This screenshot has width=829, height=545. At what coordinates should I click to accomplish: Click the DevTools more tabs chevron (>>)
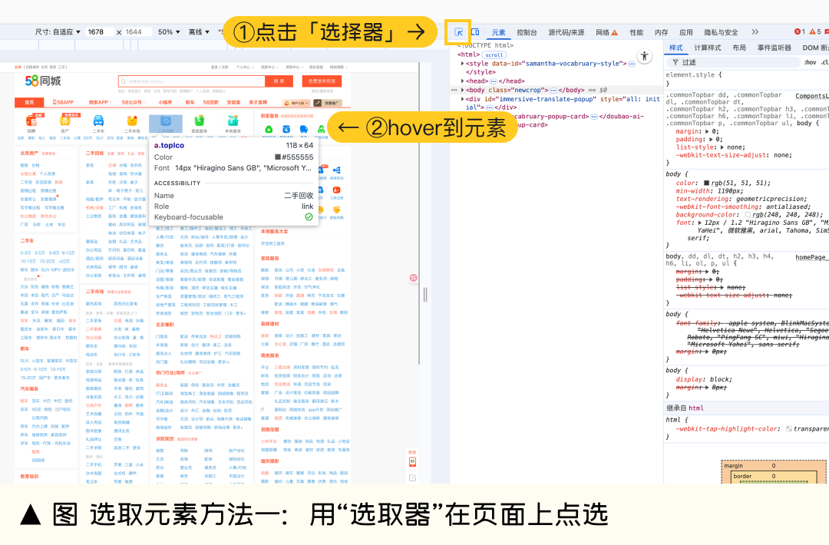point(755,32)
